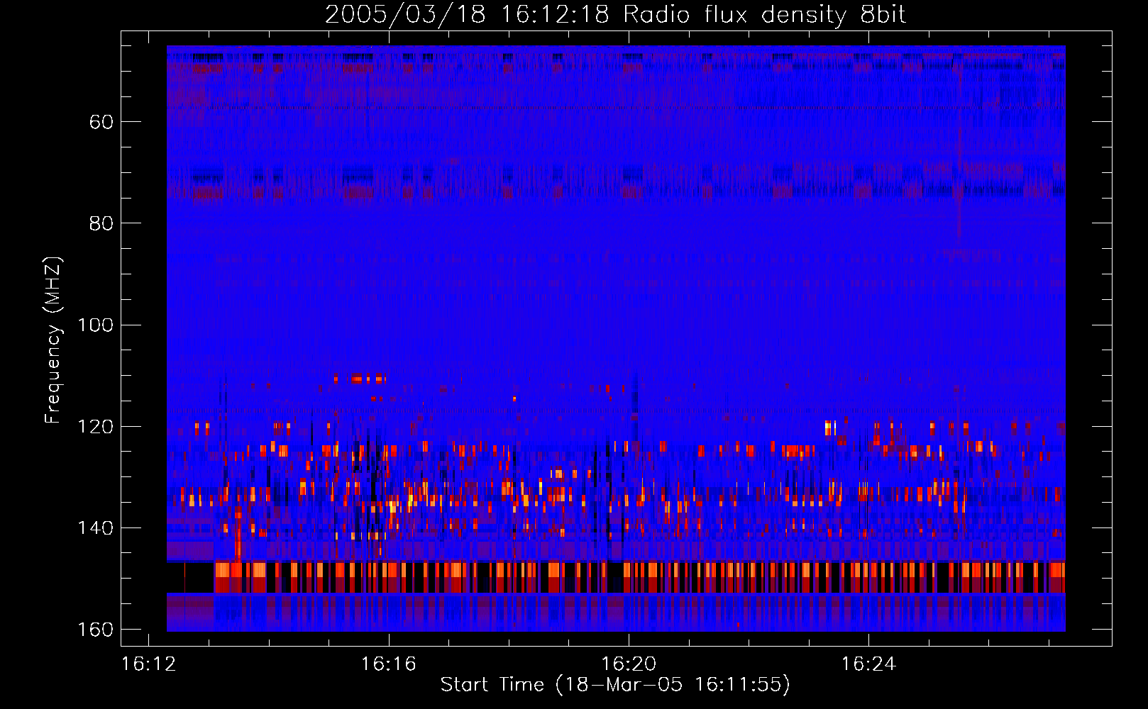The height and width of the screenshot is (709, 1148).
Task: Click the time tick label '16:24'
Action: pyautogui.click(x=868, y=664)
